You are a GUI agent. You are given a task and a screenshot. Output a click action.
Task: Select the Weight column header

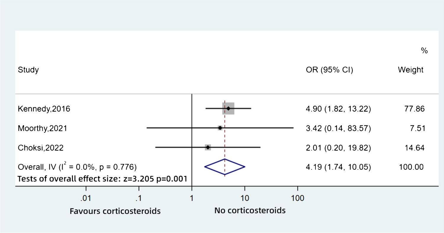point(411,70)
